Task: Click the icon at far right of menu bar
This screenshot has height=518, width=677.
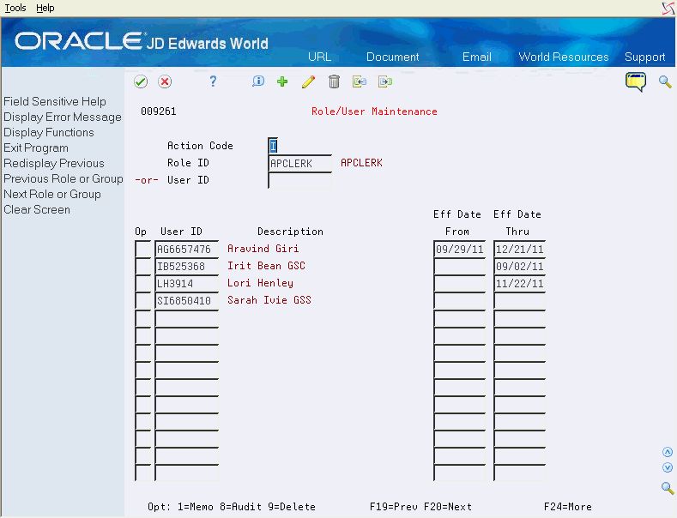Action: click(668, 9)
